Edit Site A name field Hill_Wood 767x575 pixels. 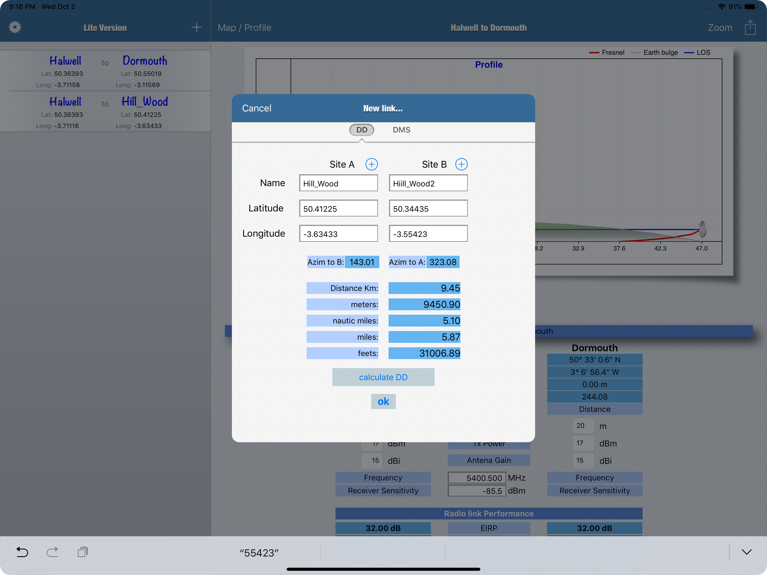[338, 183]
